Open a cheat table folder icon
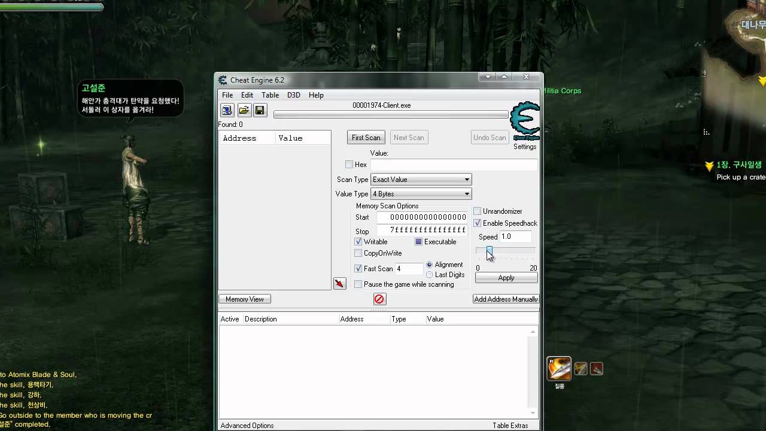 (244, 110)
